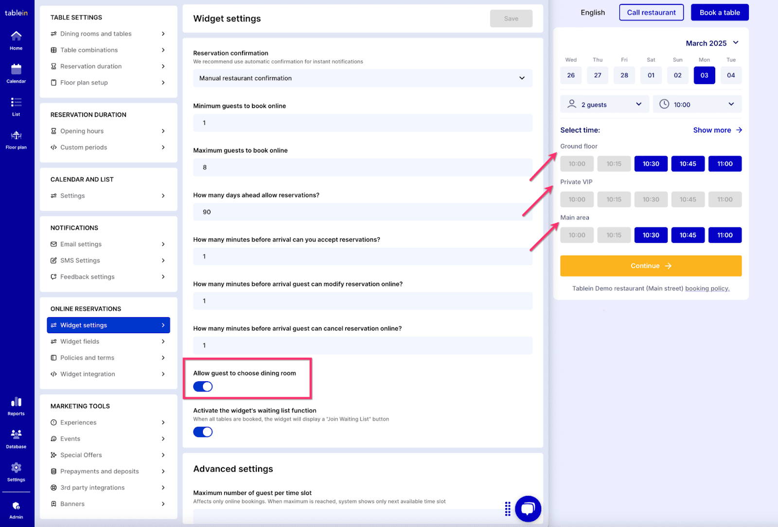Open Database in the sidebar
Screen dimensions: 778x527
[16, 439]
